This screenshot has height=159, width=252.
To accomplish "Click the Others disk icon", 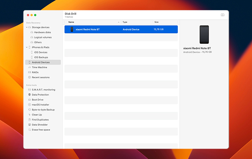I will click(32, 42).
